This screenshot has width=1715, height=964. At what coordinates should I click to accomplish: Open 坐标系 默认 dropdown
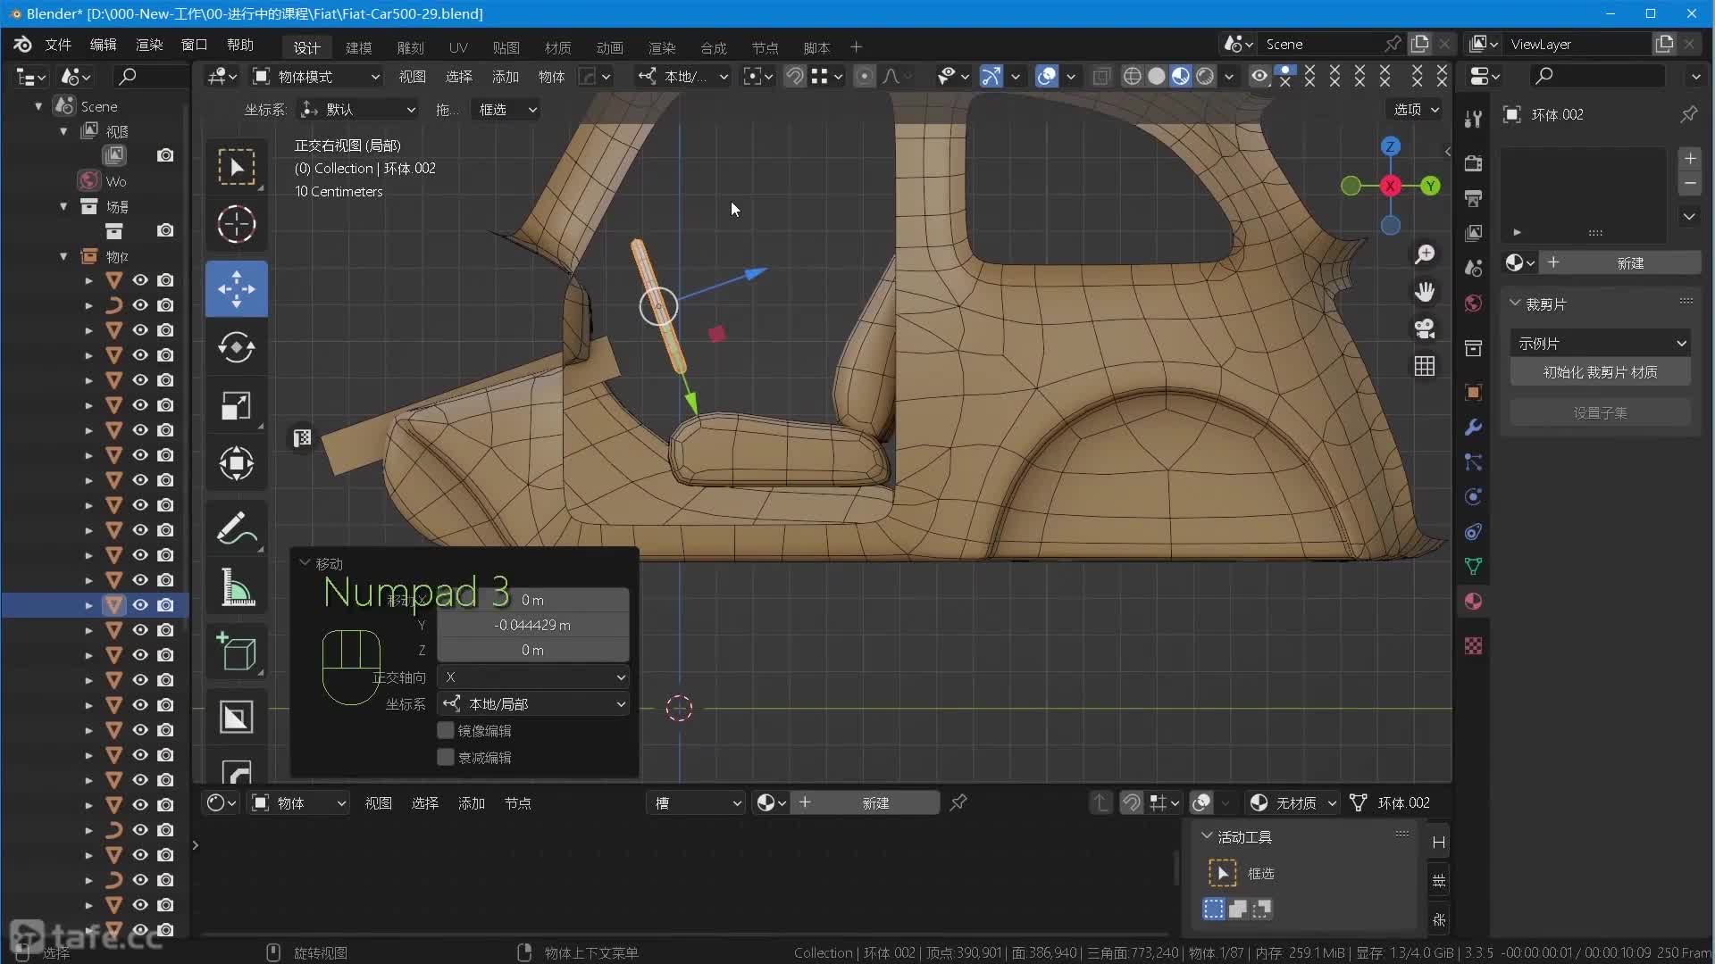(358, 110)
